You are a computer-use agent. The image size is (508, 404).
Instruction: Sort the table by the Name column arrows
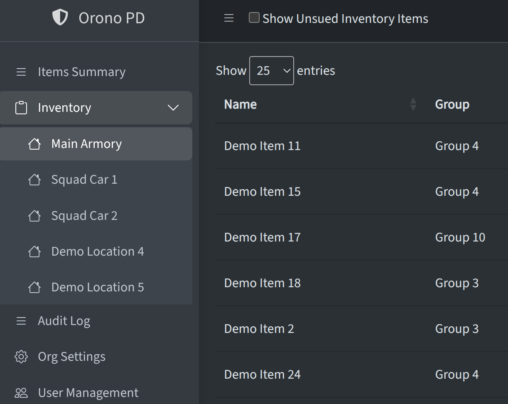click(413, 104)
